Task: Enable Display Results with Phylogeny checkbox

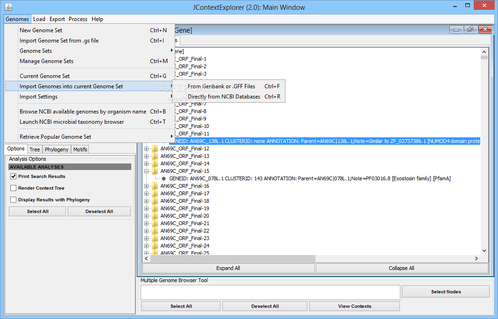Action: click(x=14, y=199)
